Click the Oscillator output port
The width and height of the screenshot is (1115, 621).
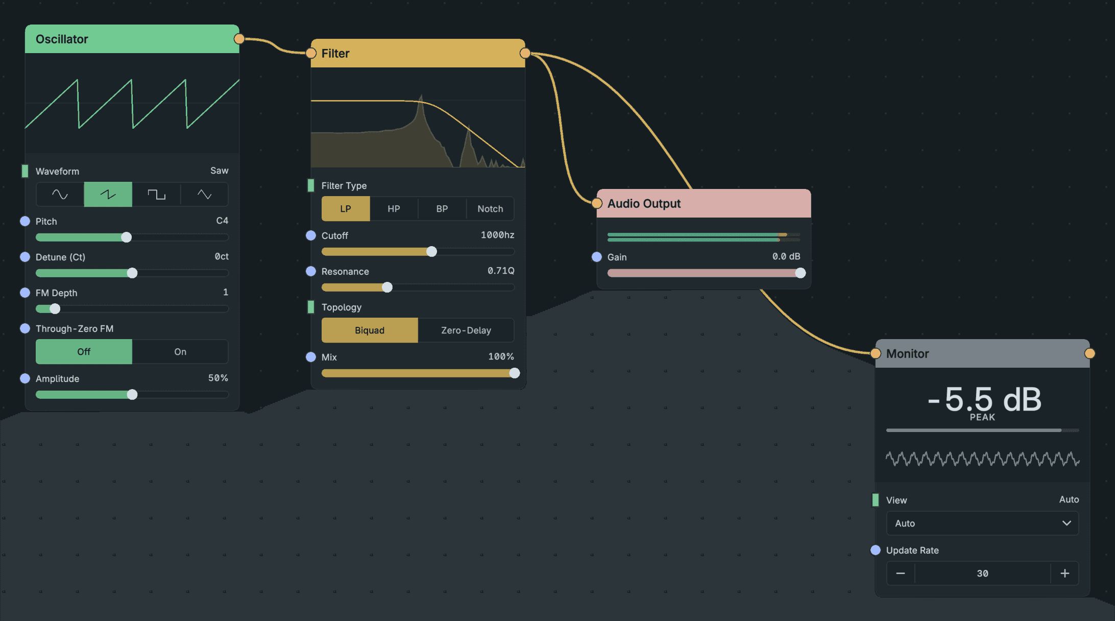tap(239, 39)
